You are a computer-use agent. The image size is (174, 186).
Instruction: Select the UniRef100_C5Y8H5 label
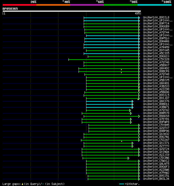156,125
